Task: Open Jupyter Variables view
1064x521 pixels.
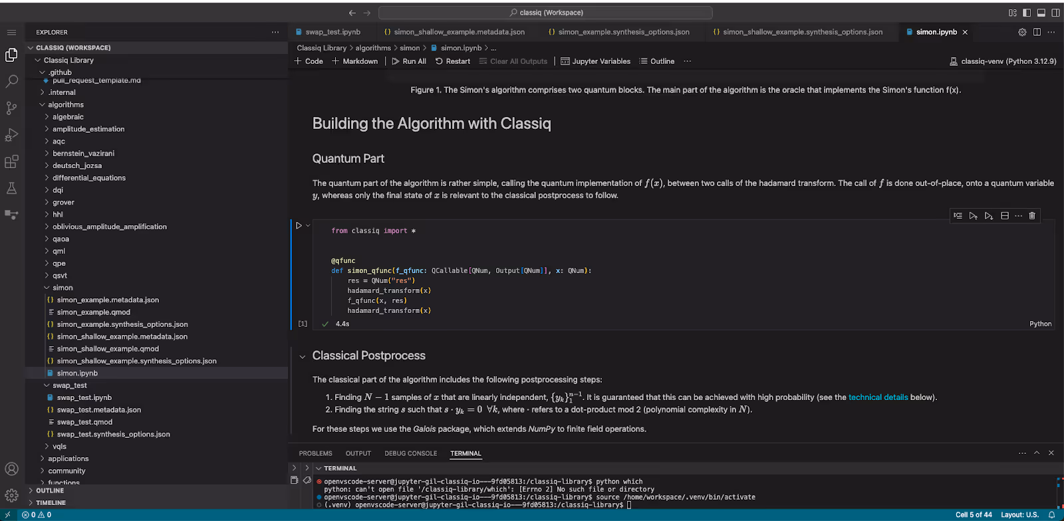Action: (x=596, y=61)
